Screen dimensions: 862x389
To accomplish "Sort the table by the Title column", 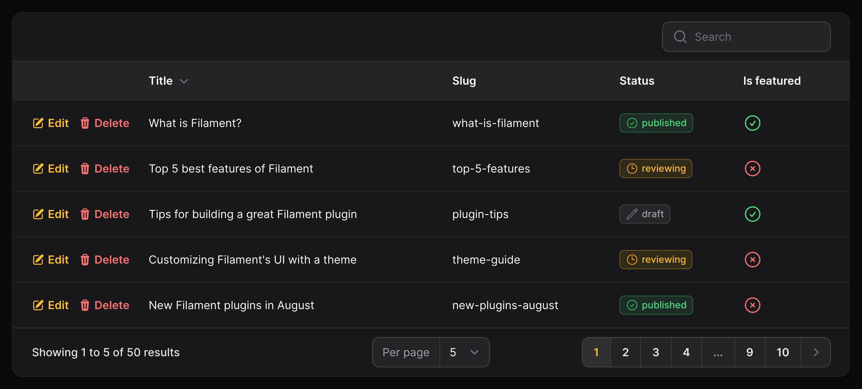I will click(168, 81).
